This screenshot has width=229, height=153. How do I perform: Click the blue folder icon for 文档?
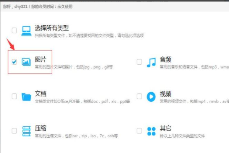coord(26,97)
